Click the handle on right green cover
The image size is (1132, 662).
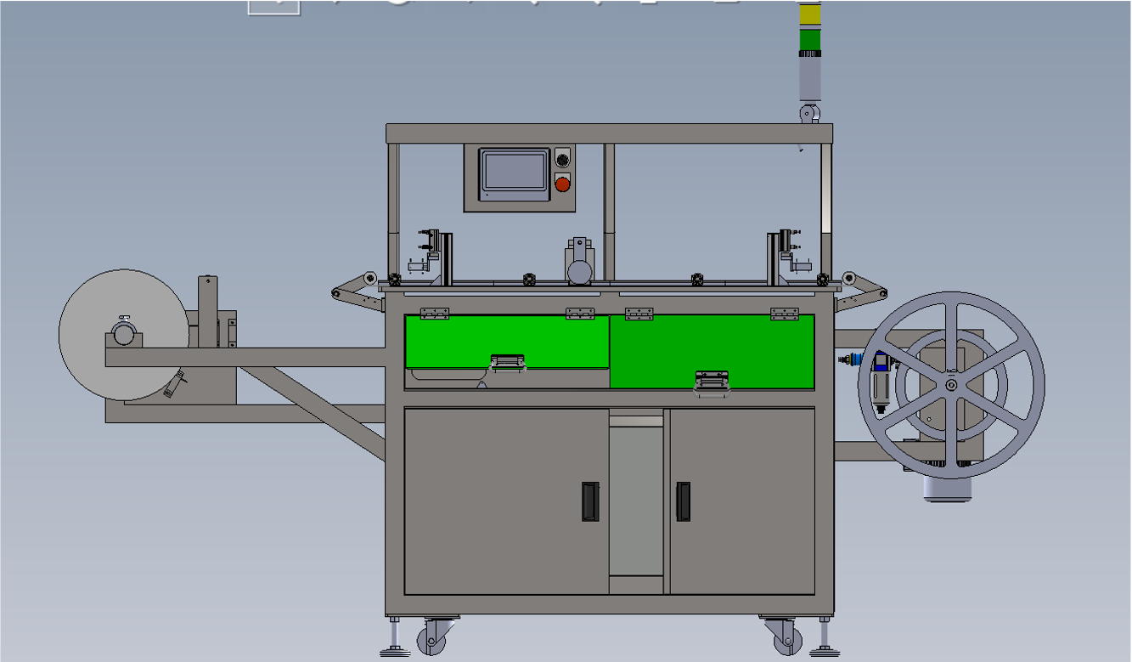pyautogui.click(x=712, y=382)
